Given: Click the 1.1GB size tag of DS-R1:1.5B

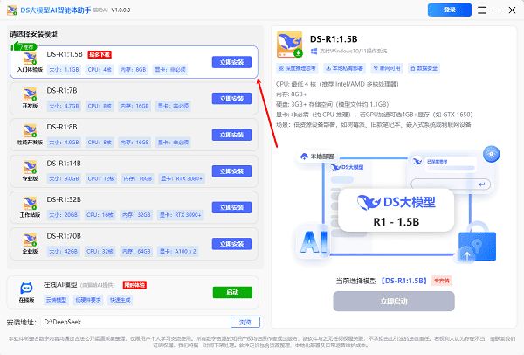Looking at the screenshot, I should coord(64,70).
